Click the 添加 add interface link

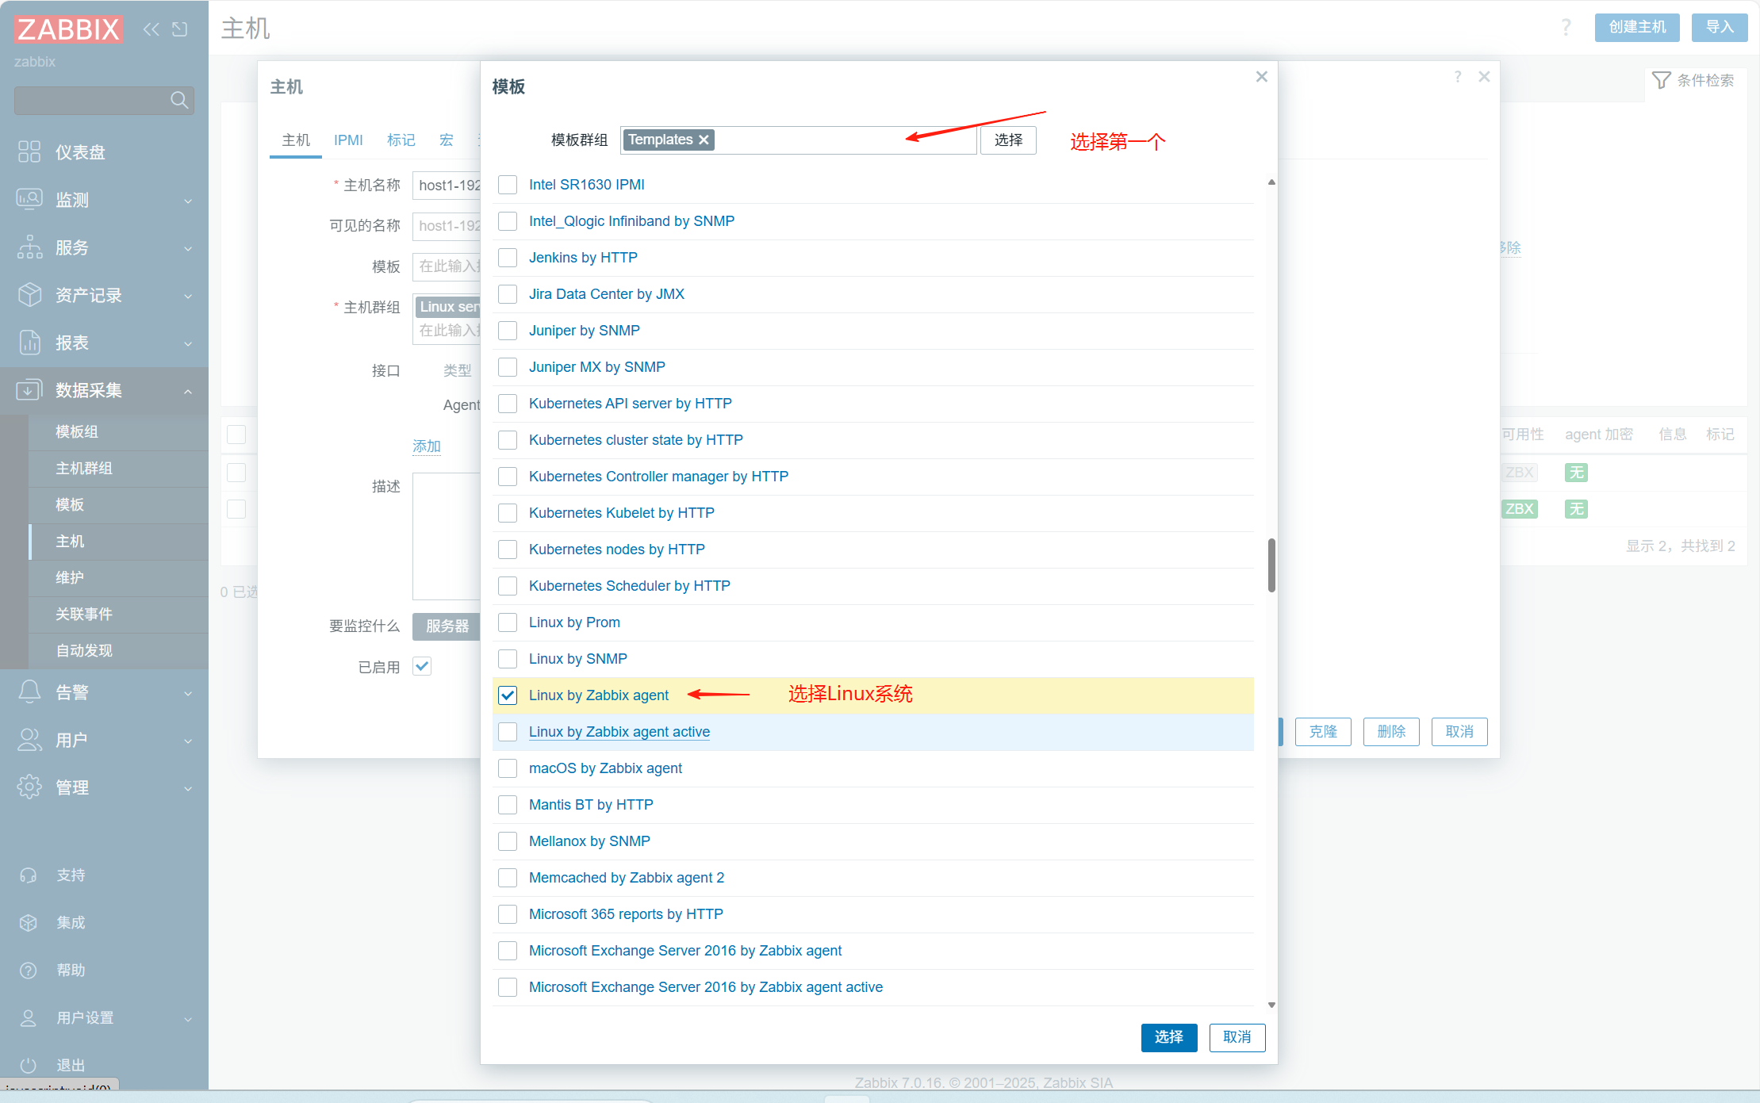point(426,446)
